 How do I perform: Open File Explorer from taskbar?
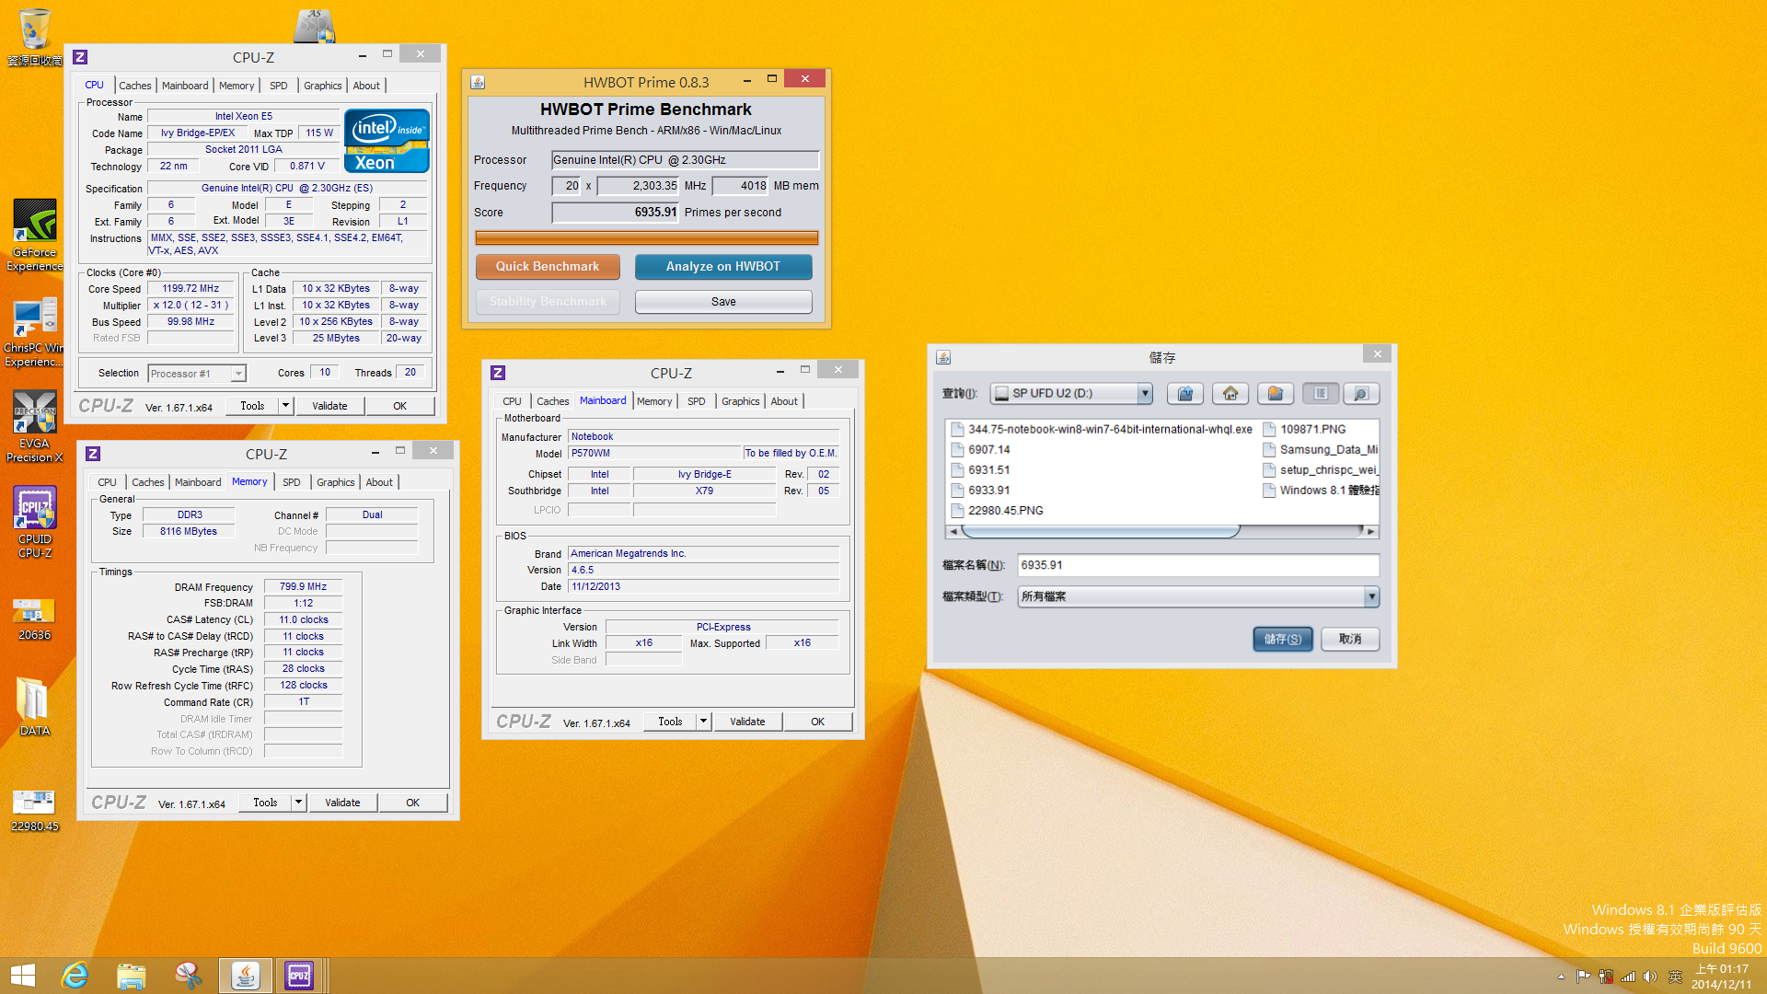pos(132,976)
